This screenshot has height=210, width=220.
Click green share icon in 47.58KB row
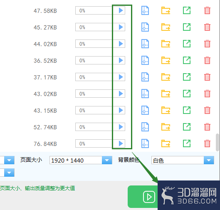[187, 10]
